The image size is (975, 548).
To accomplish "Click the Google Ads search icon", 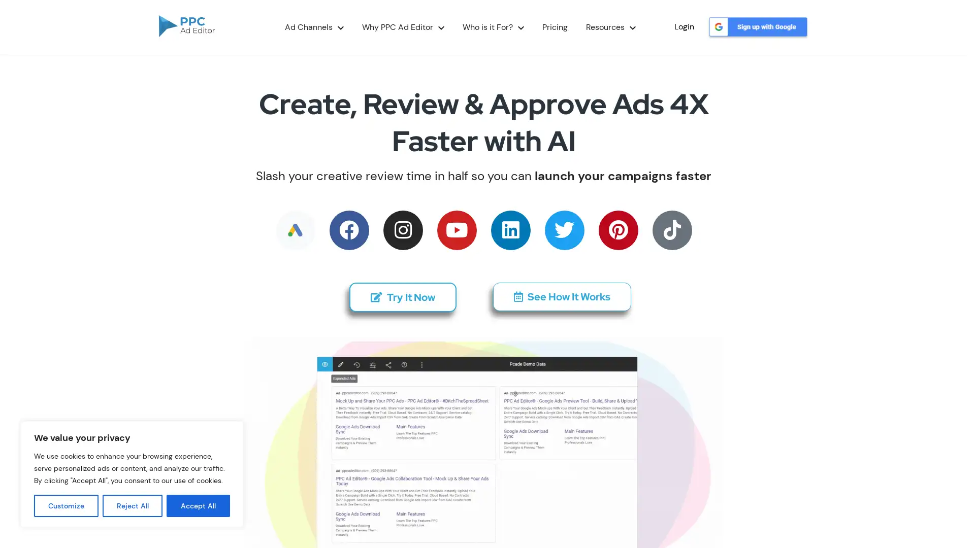I will pos(295,229).
